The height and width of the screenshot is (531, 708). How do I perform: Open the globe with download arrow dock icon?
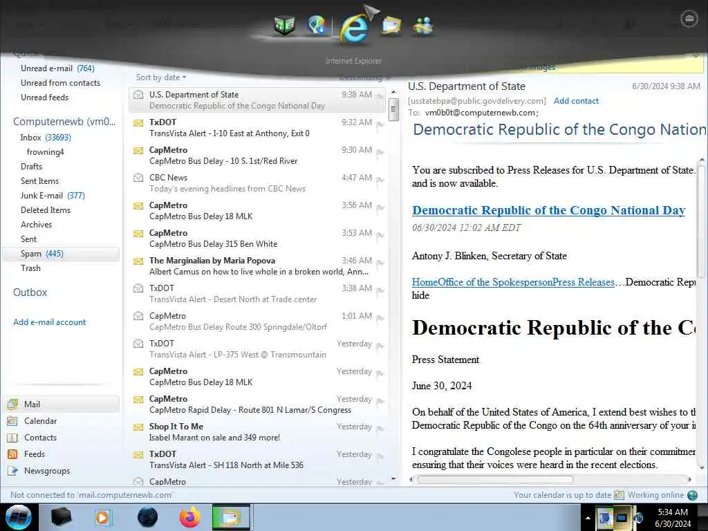[317, 25]
